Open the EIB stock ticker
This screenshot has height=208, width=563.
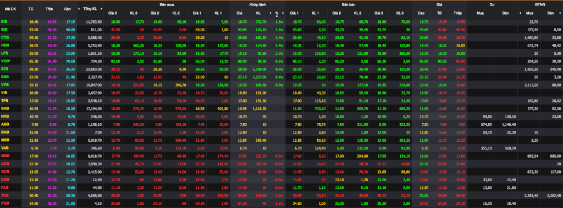click(4, 22)
